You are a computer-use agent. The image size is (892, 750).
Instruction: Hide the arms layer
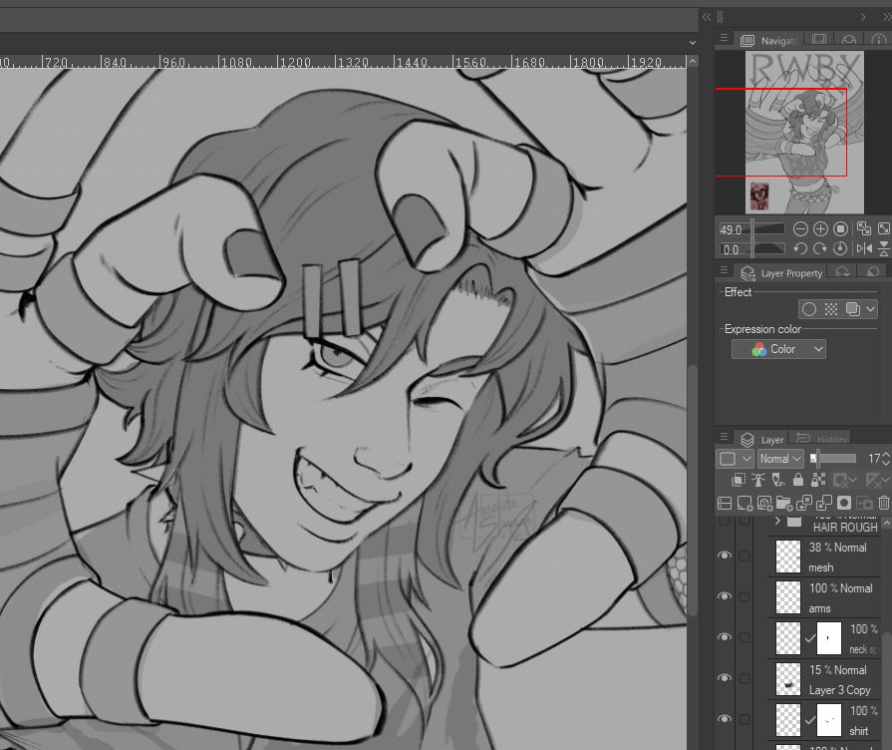725,596
